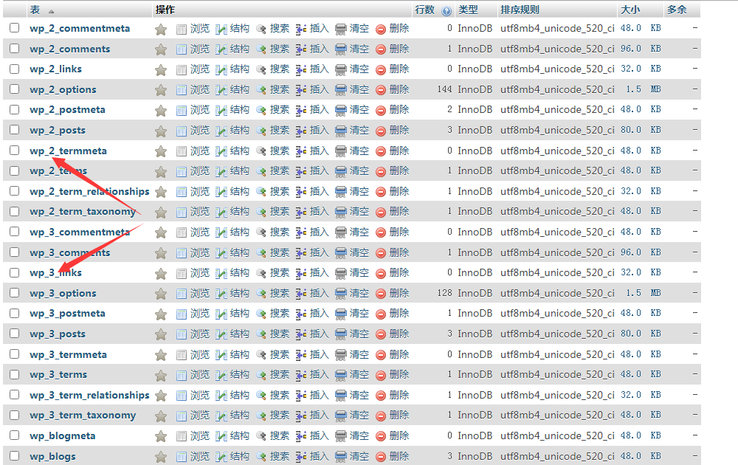Sort by the 表 name header
The width and height of the screenshot is (738, 465).
(x=35, y=10)
